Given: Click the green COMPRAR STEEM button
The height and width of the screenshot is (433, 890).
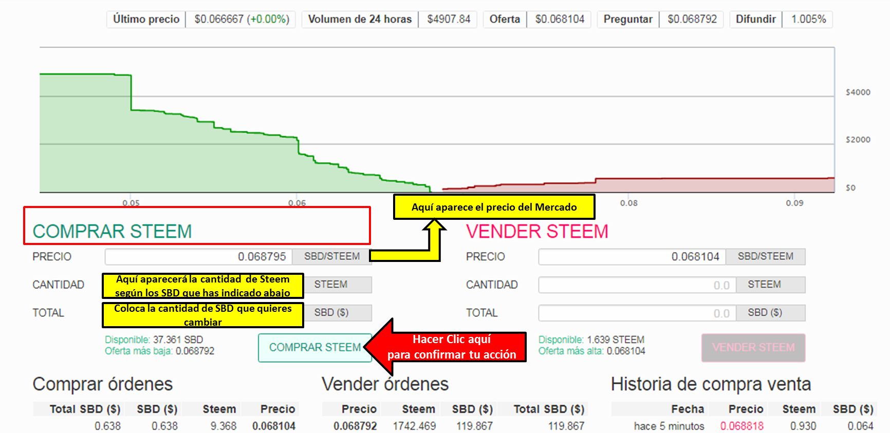Looking at the screenshot, I should point(314,348).
